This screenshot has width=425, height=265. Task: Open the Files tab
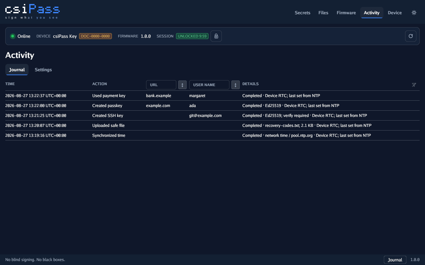323,13
